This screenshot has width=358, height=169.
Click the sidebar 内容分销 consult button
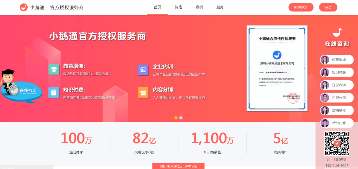coord(337,98)
